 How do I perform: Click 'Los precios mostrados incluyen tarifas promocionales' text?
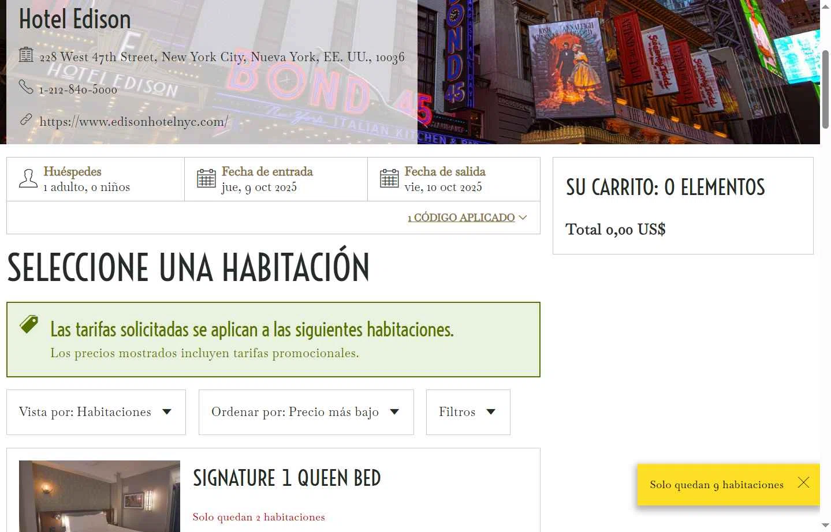[204, 353]
